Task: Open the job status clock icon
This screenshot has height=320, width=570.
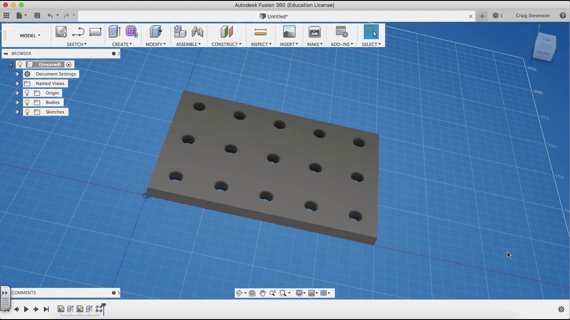Action: (496, 16)
